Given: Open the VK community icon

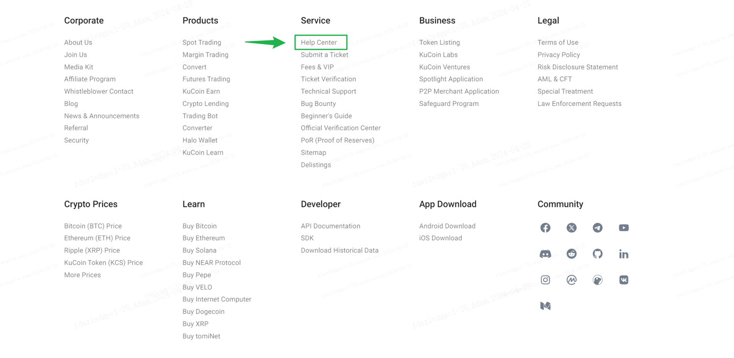Looking at the screenshot, I should coord(623,280).
